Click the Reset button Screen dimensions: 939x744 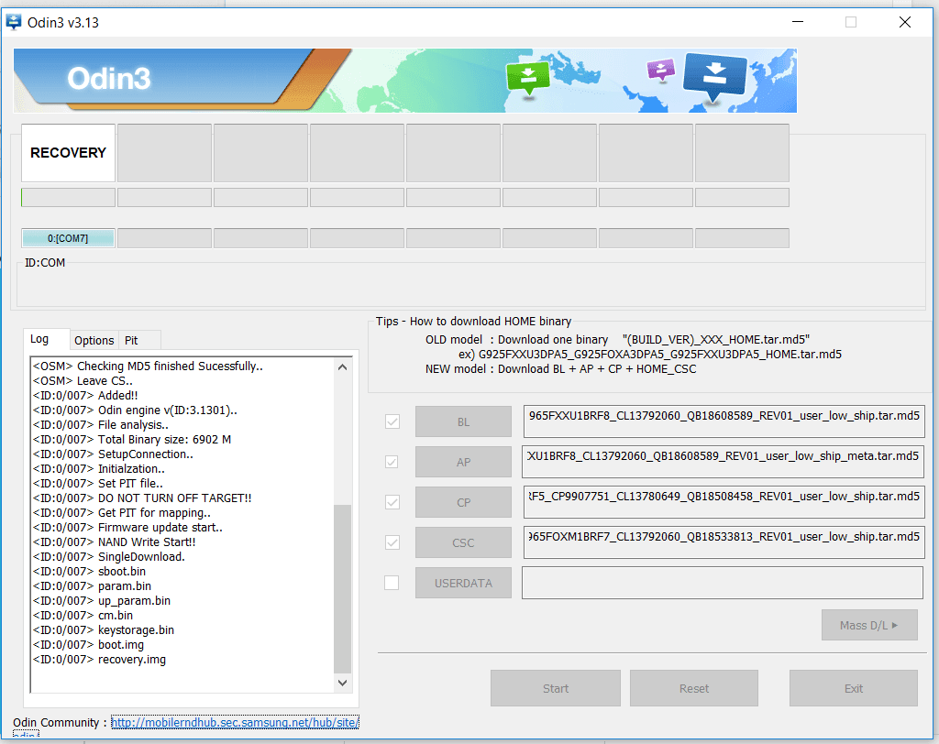click(694, 688)
